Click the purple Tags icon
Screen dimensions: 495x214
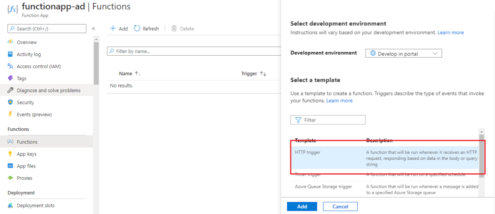coord(11,78)
